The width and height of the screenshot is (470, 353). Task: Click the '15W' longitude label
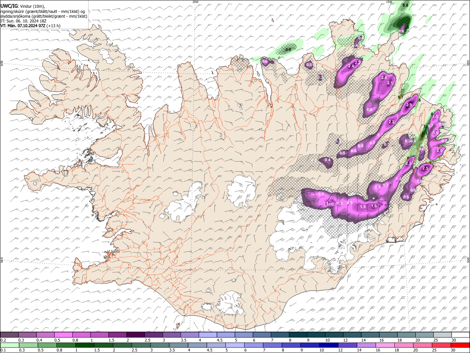tap(388, 2)
